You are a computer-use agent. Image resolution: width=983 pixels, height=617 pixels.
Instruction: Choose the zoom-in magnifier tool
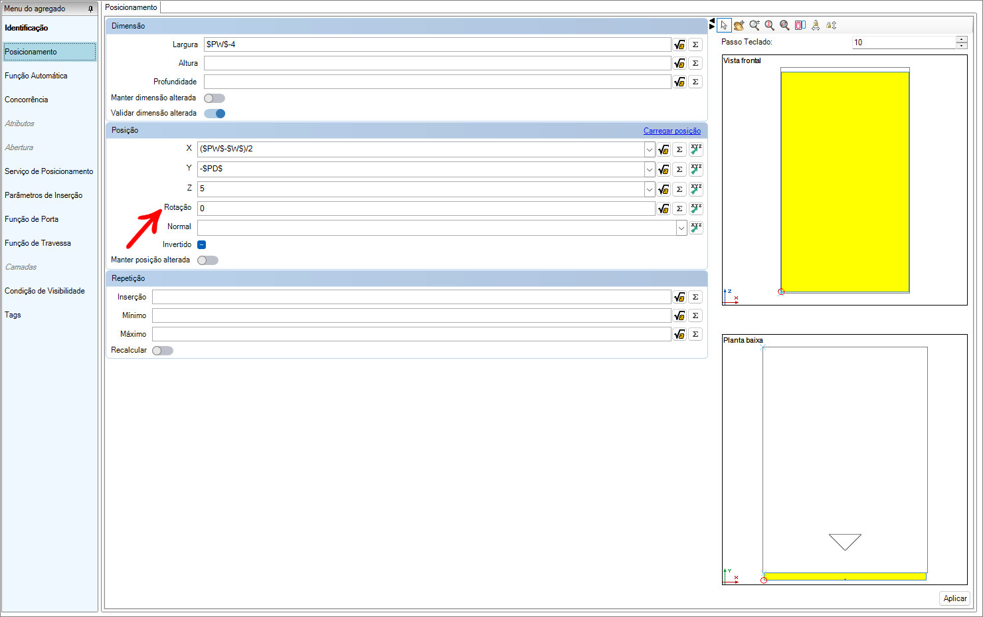coord(755,25)
